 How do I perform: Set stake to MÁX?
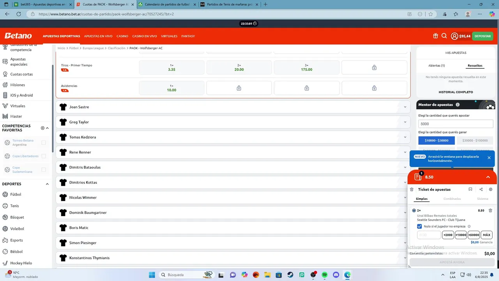(x=487, y=235)
